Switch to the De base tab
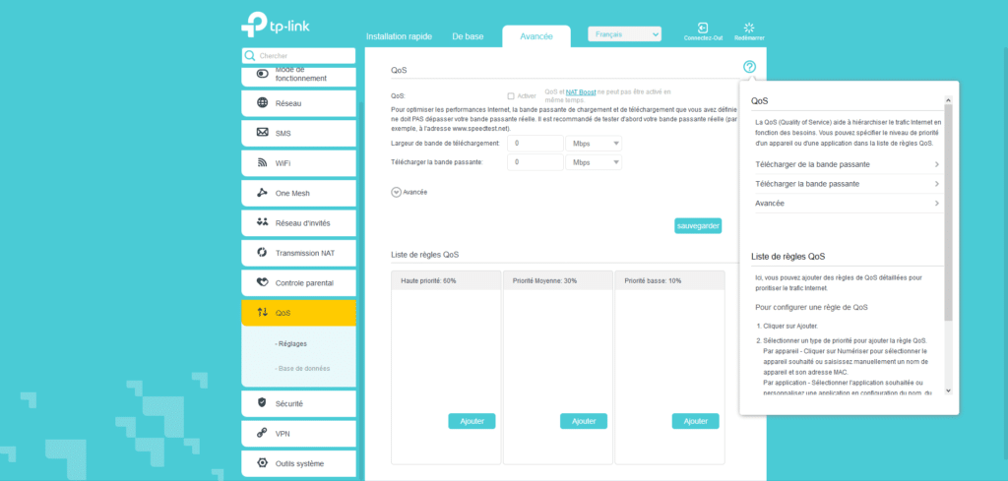 tap(468, 36)
